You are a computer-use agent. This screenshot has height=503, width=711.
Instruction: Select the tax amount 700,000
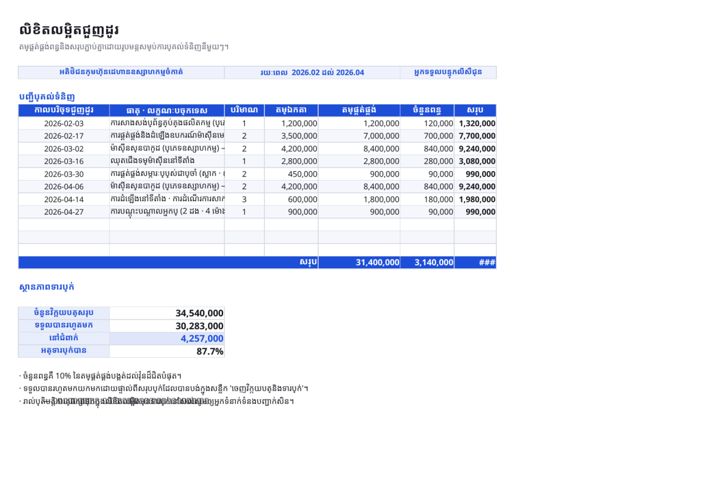[x=427, y=136]
